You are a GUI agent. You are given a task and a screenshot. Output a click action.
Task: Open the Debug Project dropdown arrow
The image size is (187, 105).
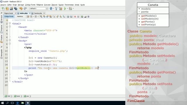(73, 8)
